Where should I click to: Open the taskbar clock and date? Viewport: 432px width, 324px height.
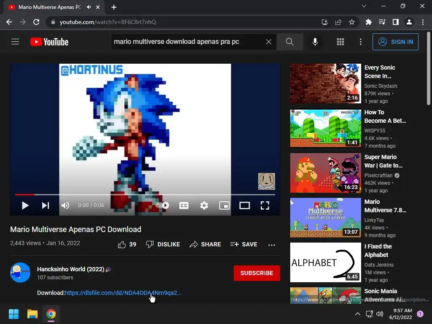tap(401, 314)
